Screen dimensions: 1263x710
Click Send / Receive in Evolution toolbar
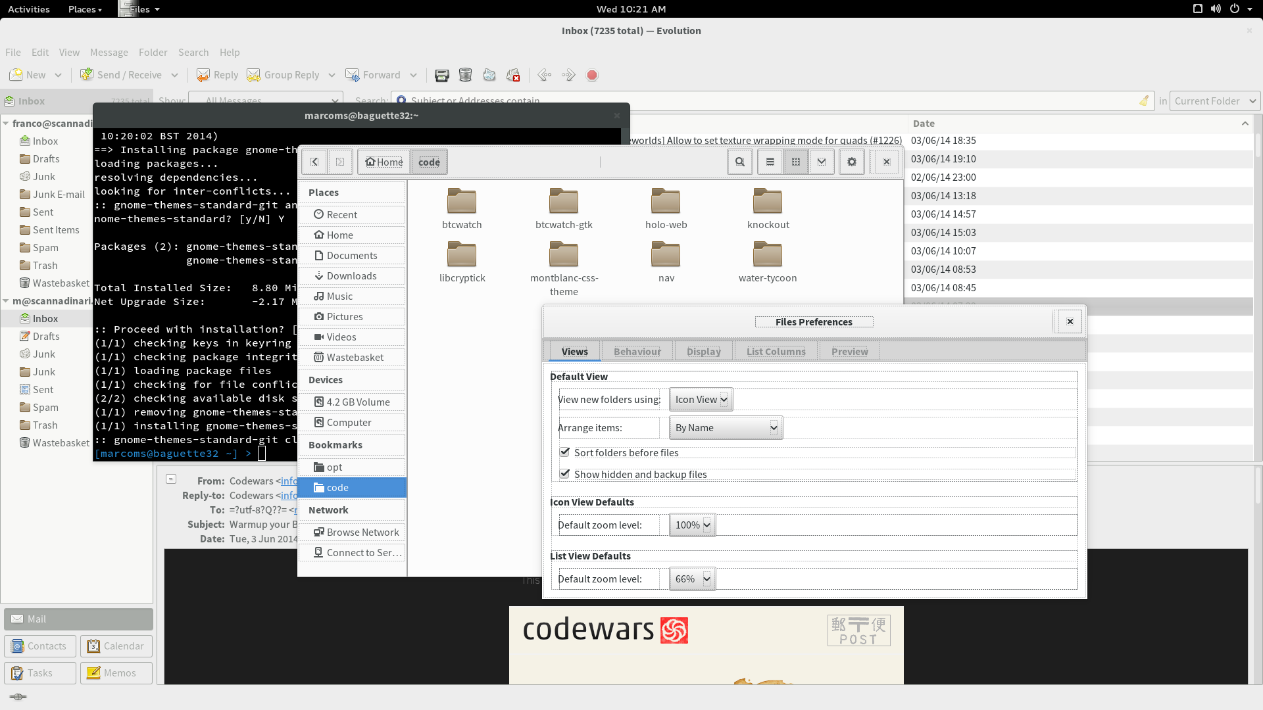click(x=121, y=75)
